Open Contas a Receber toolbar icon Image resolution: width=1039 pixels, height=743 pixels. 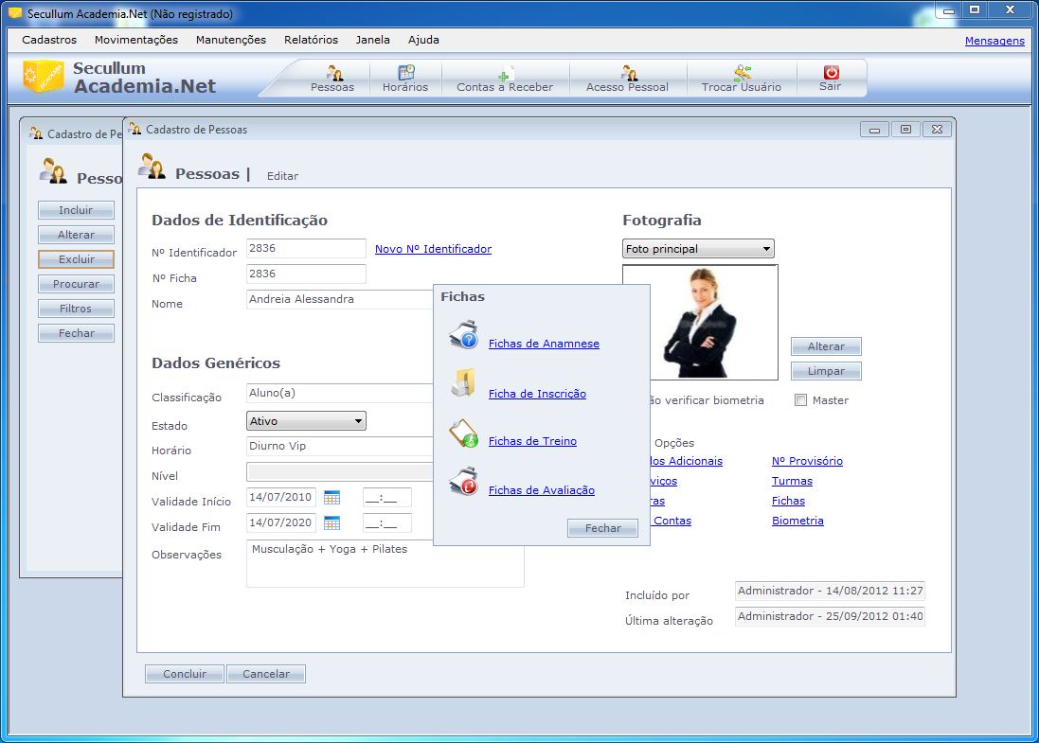point(505,74)
